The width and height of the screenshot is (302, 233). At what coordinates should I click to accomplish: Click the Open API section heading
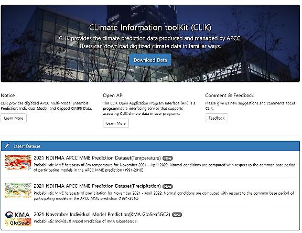click(113, 96)
